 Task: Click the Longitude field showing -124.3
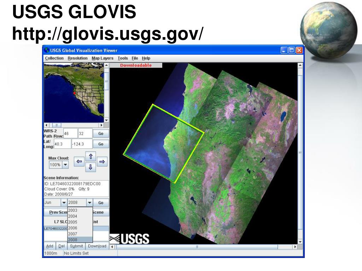[82, 144]
